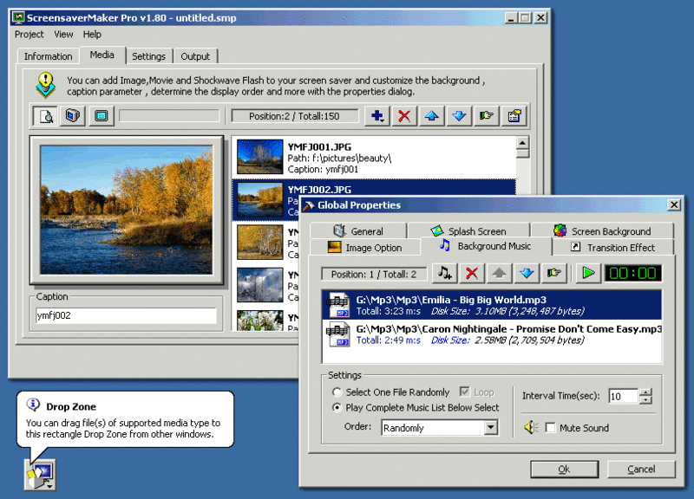Screen dimensions: 694x499
Task: Click the ScreensaverMaker title bar app icon
Action: 18,17
